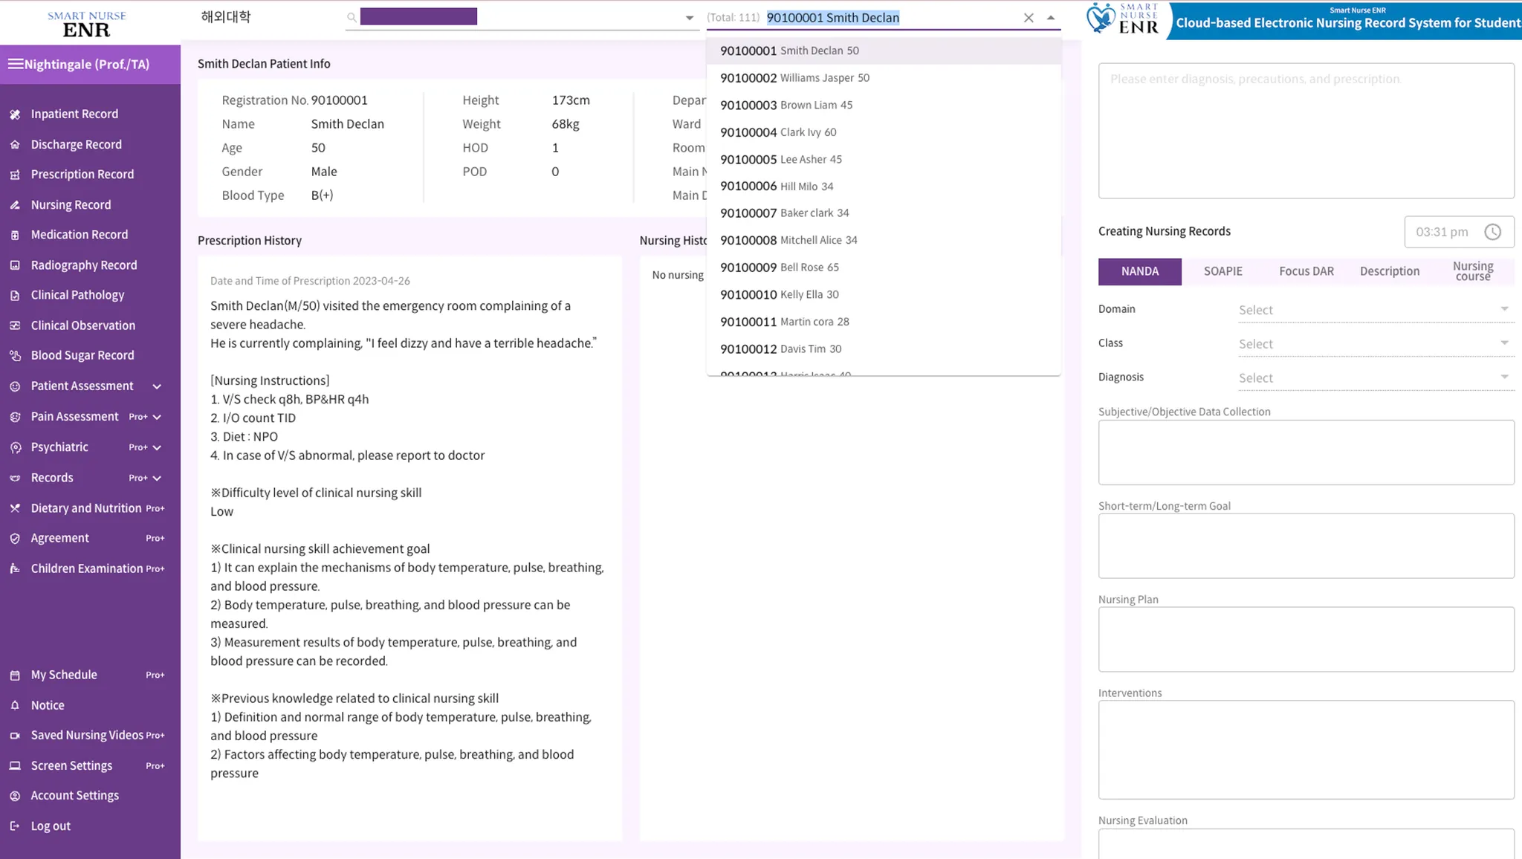Click the Inpatient Record sidebar icon

point(15,114)
